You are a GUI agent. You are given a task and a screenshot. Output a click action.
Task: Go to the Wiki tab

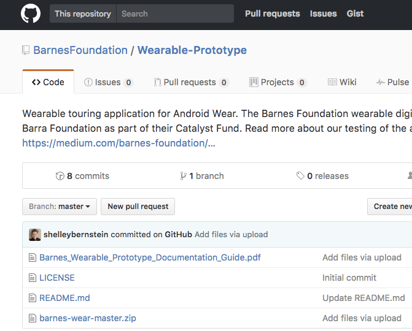[x=342, y=82]
